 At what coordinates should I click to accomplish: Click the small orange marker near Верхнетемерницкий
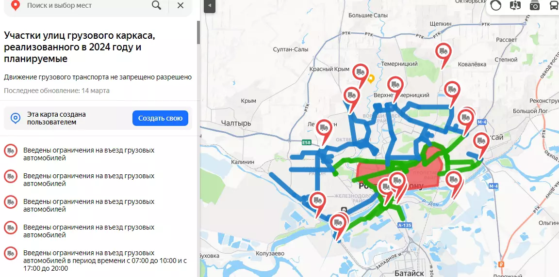371,78
